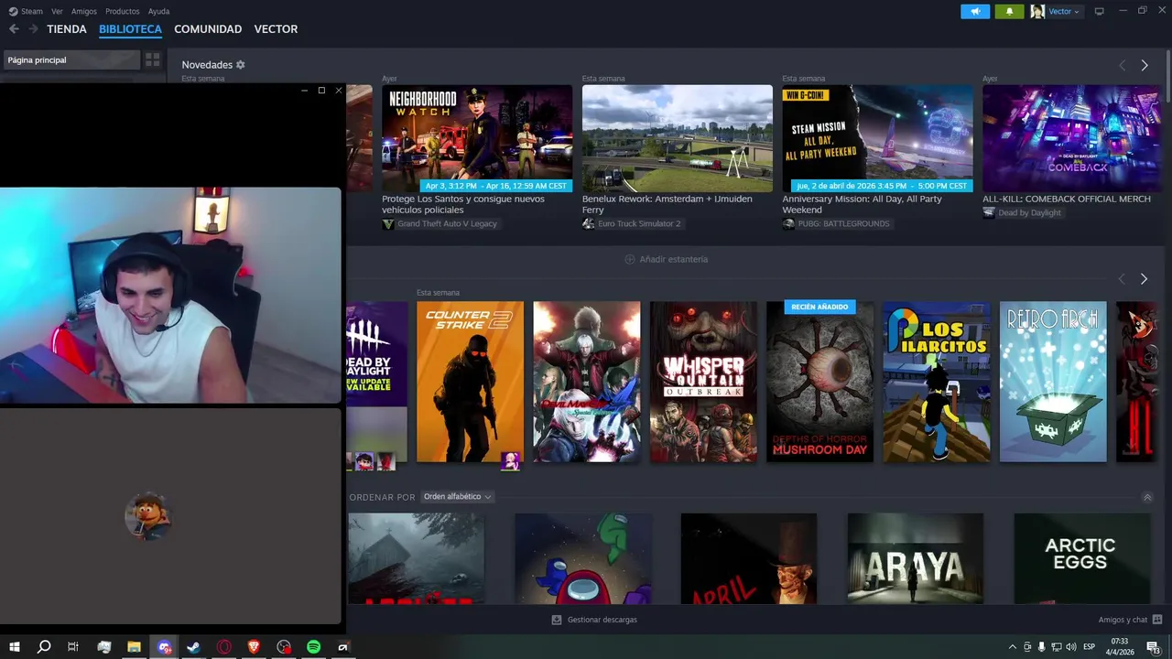Viewport: 1172px width, 659px height.
Task: Open the Ayuda menu
Action: [x=159, y=11]
